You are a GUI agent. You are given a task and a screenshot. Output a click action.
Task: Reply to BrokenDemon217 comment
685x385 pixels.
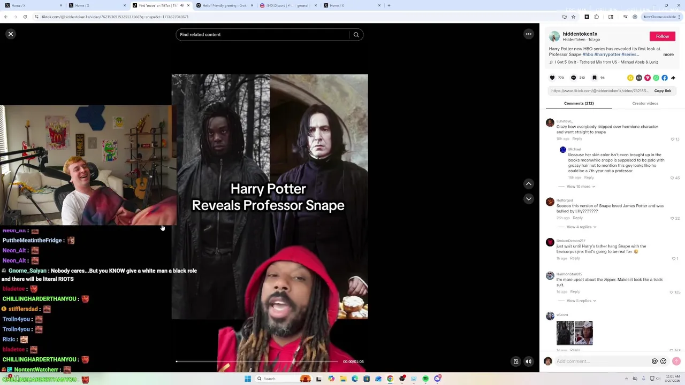pyautogui.click(x=575, y=259)
